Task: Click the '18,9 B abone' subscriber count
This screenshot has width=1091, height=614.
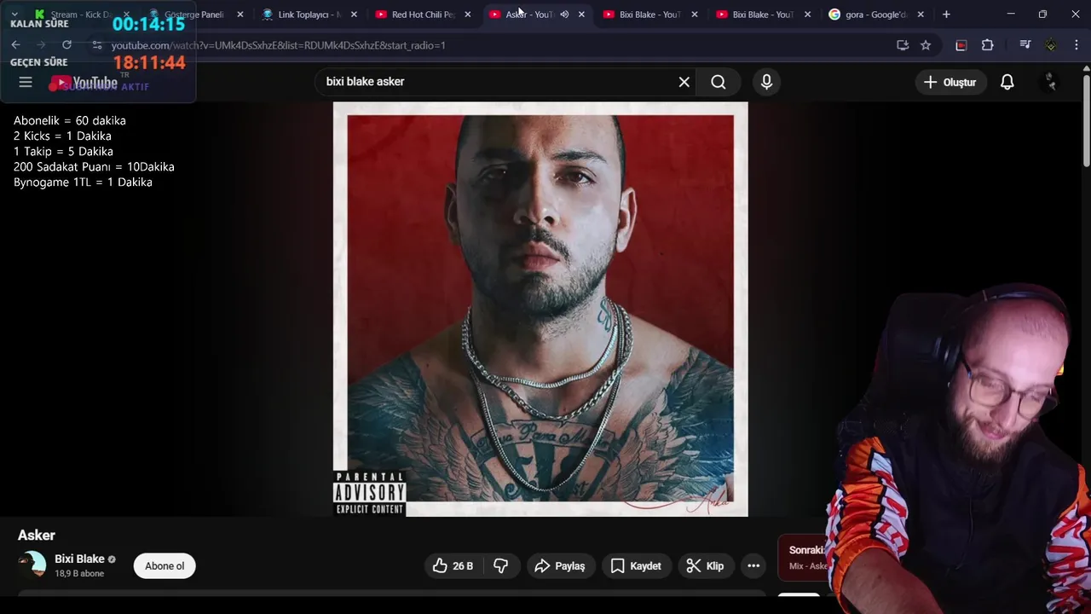Action: 79,574
